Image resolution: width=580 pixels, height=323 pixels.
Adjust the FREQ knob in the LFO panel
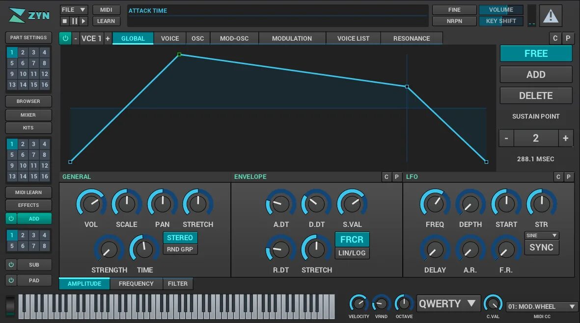[435, 202]
